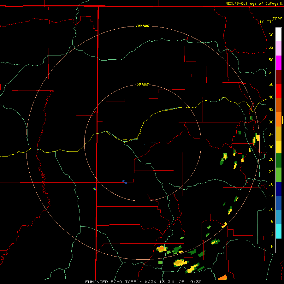284x284 pixels.
Task: Click the "10" scale label
Action: 271,209
